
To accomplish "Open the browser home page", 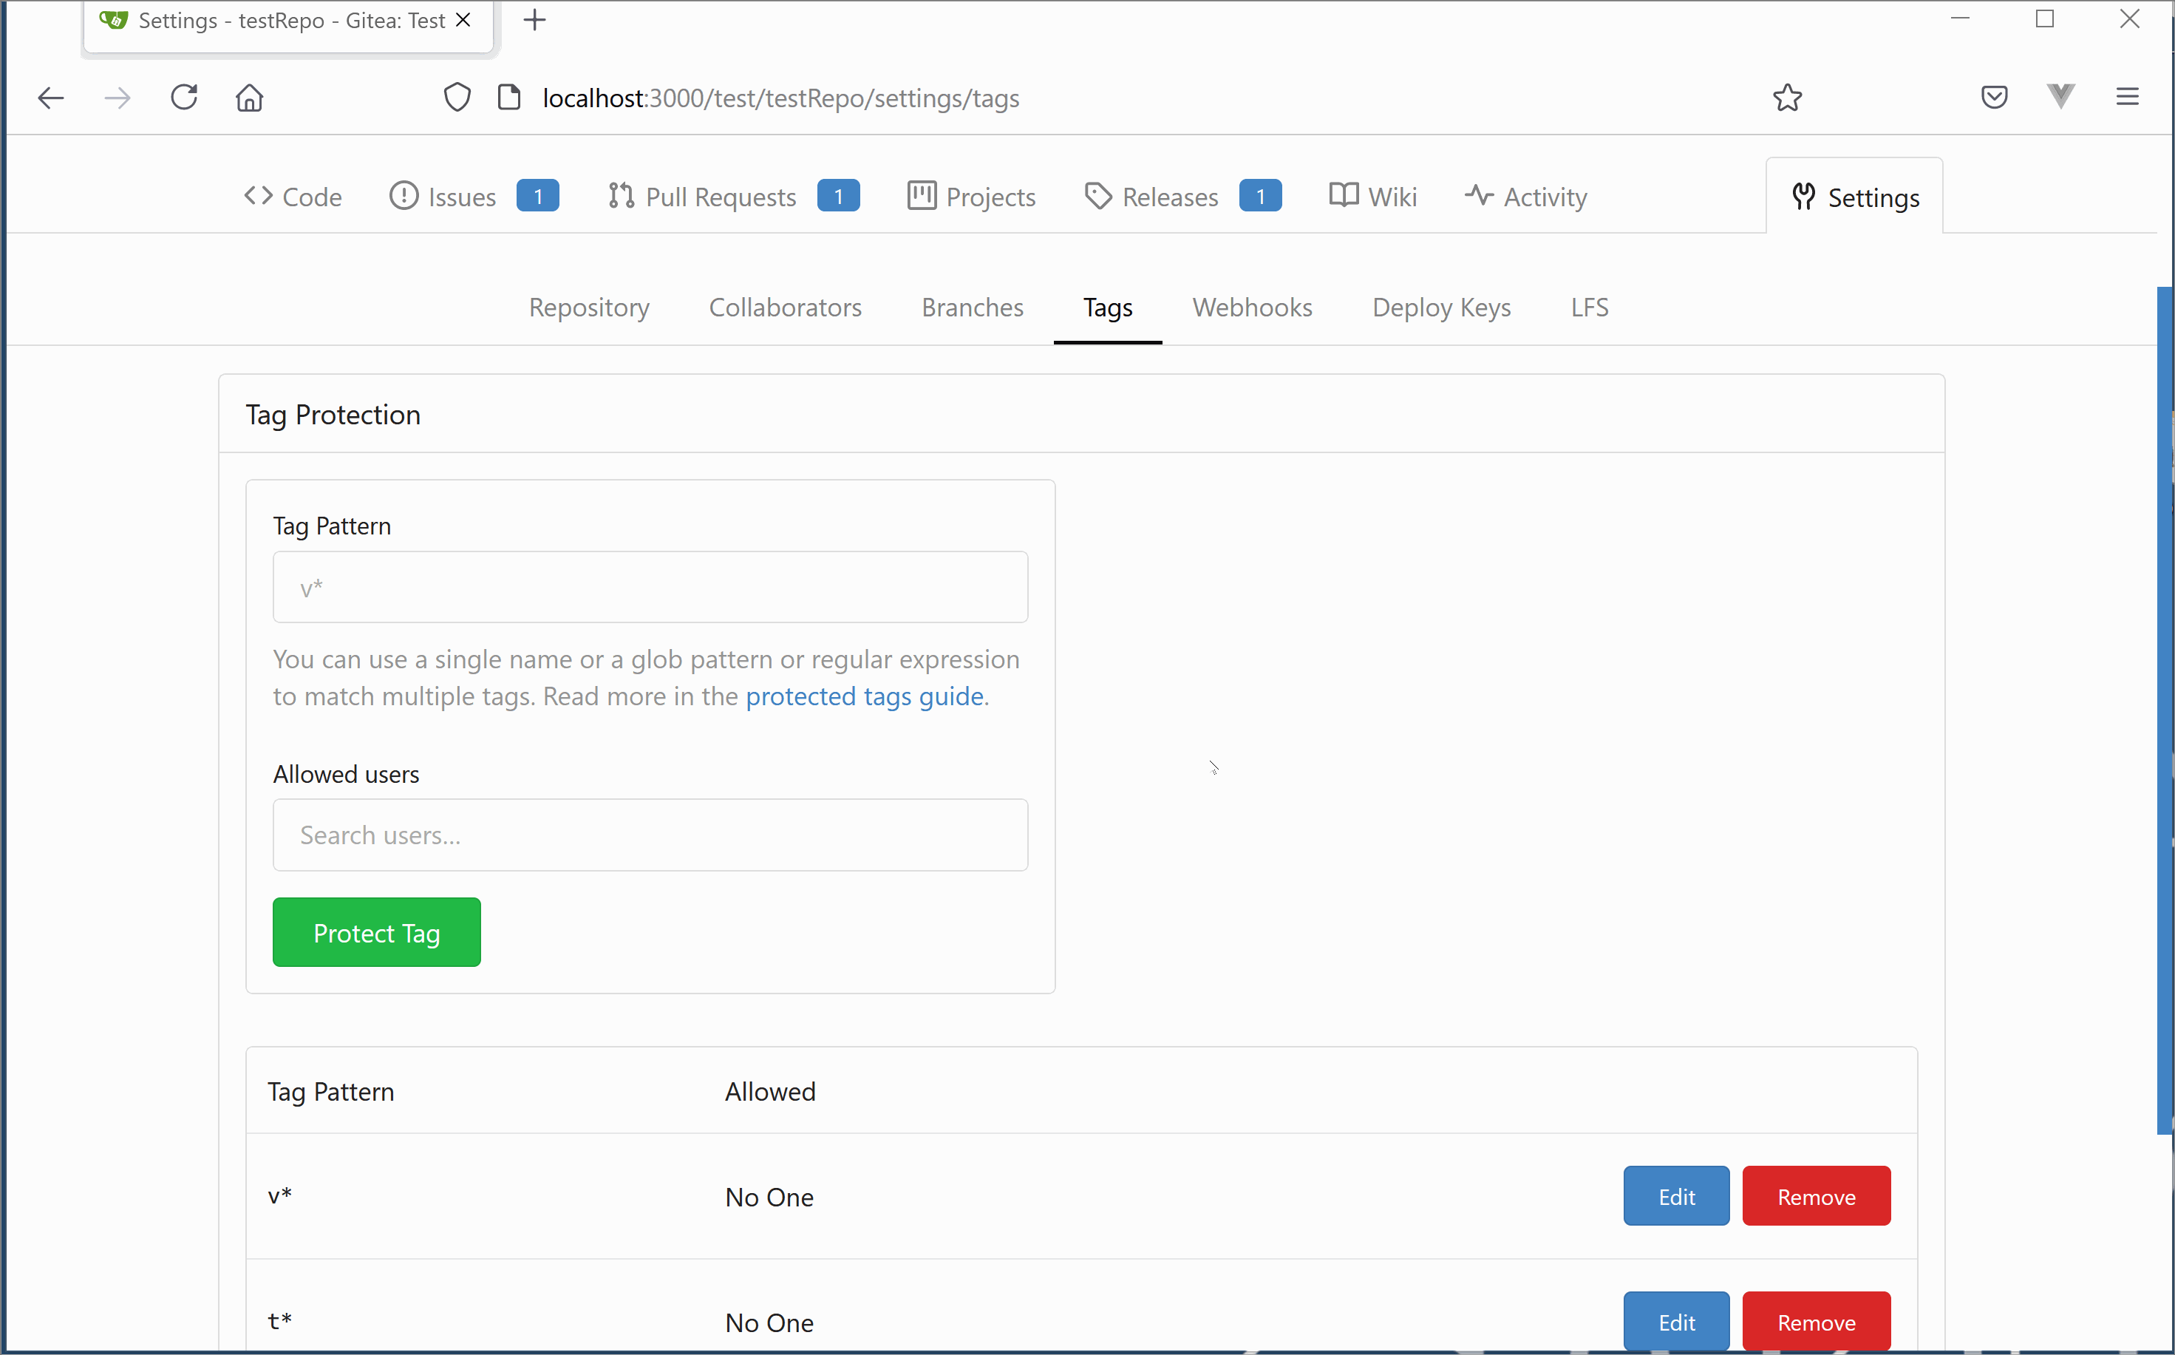I will [x=250, y=97].
